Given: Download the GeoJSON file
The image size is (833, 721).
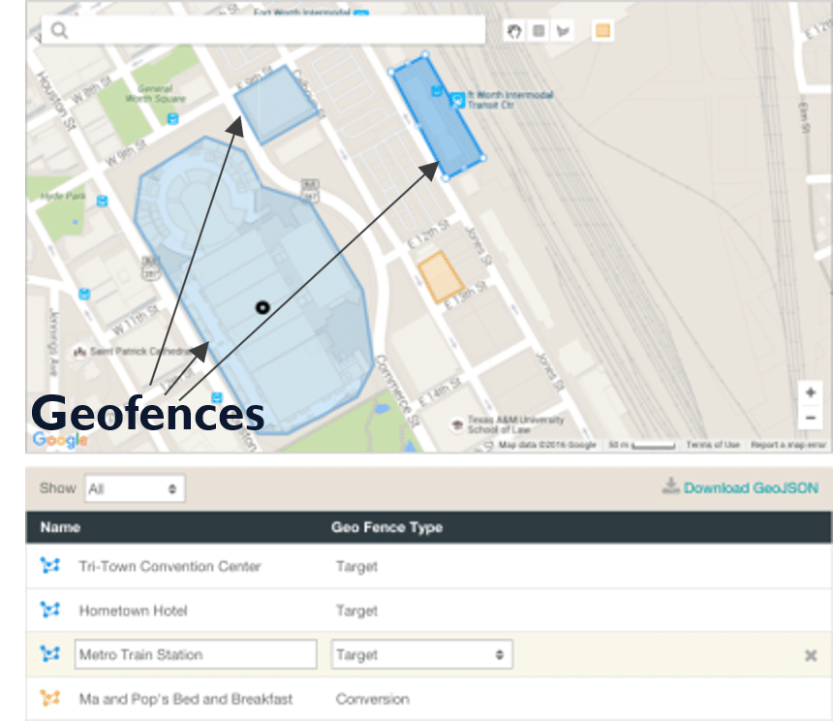Looking at the screenshot, I should point(740,487).
